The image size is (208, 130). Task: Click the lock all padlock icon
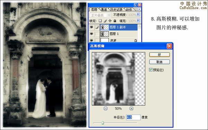click(115, 21)
